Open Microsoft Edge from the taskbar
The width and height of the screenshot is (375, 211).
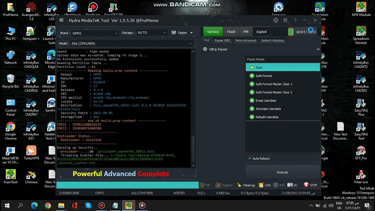coord(34,205)
